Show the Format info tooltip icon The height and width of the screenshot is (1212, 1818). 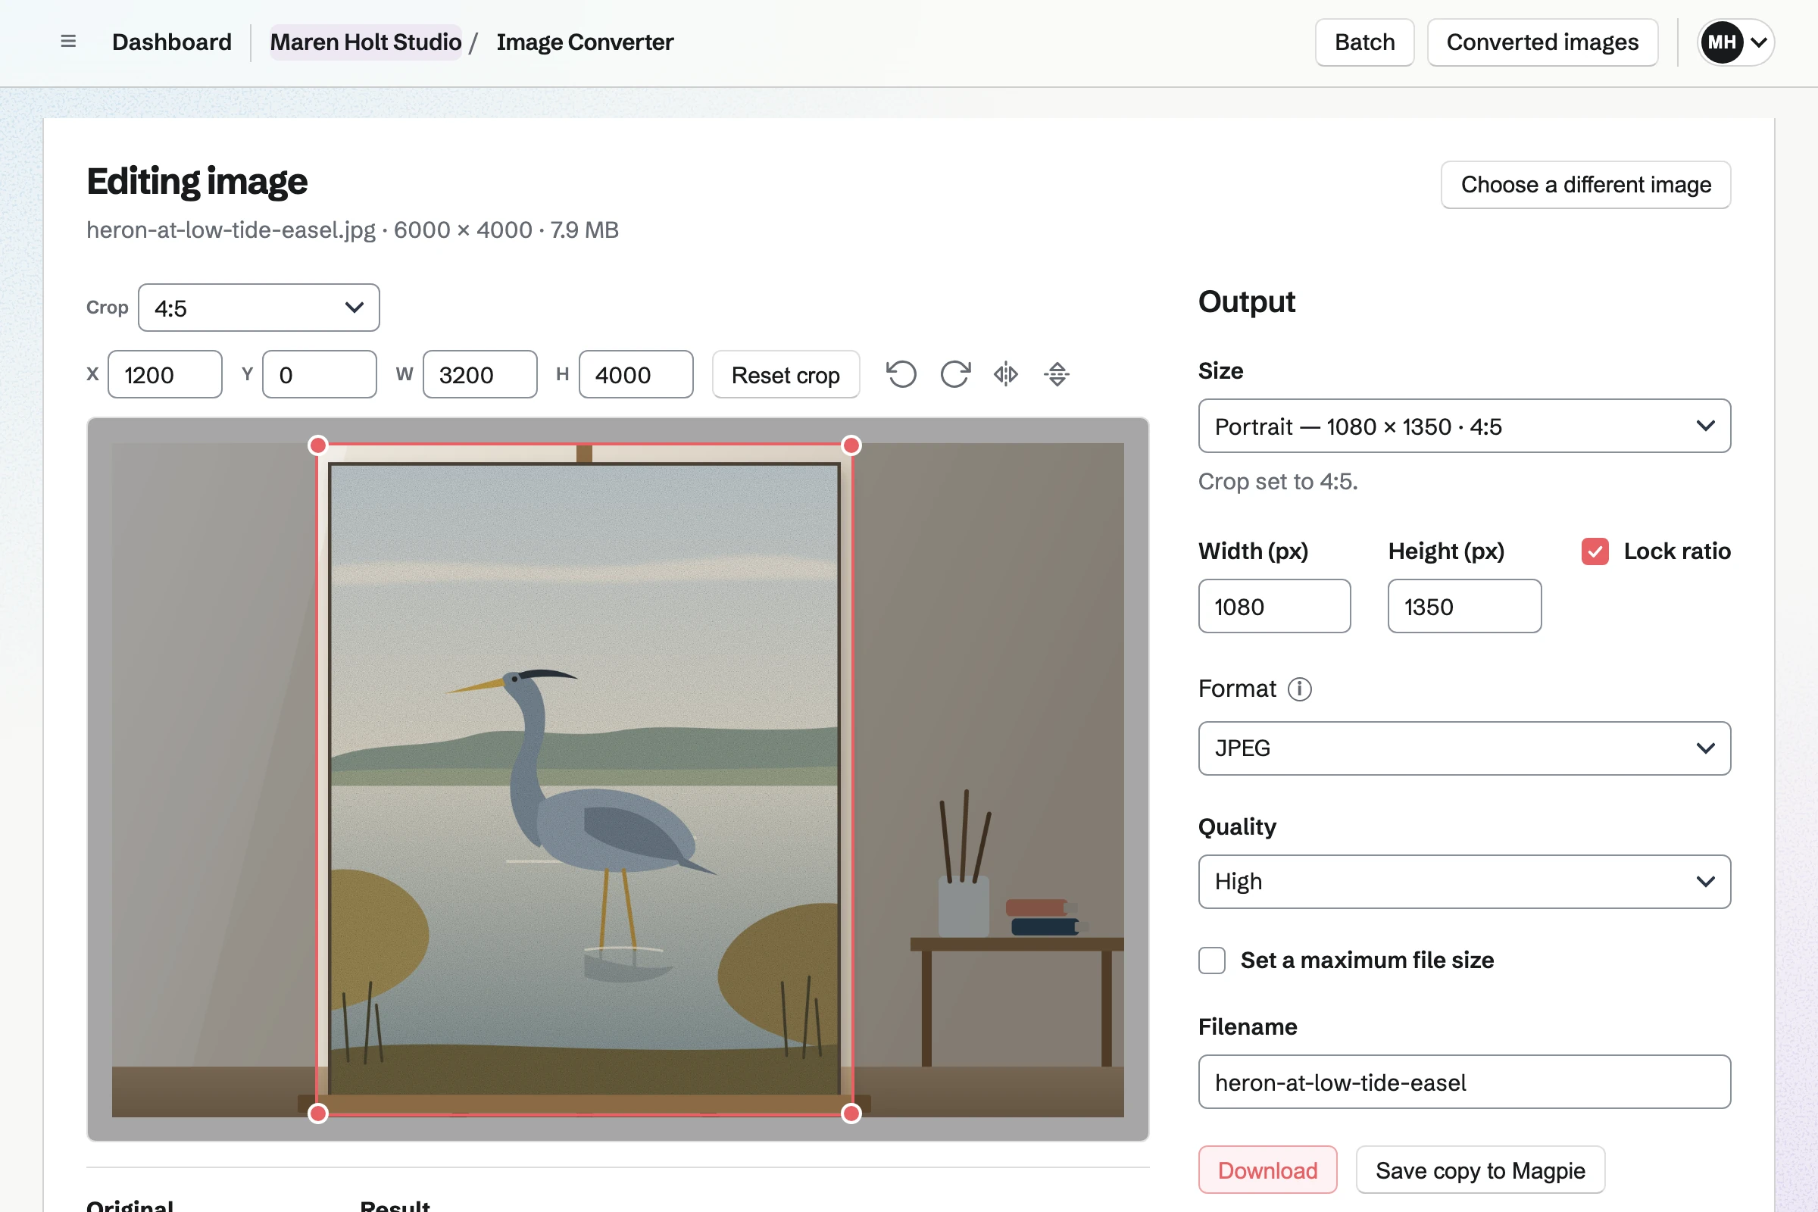(1299, 689)
